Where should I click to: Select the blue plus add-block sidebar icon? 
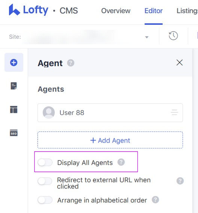(14, 62)
